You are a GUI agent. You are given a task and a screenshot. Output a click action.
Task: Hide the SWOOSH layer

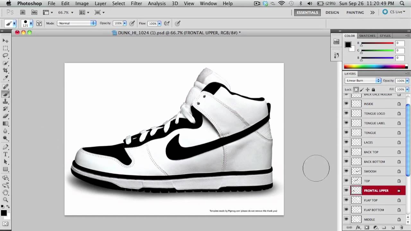(x=346, y=171)
